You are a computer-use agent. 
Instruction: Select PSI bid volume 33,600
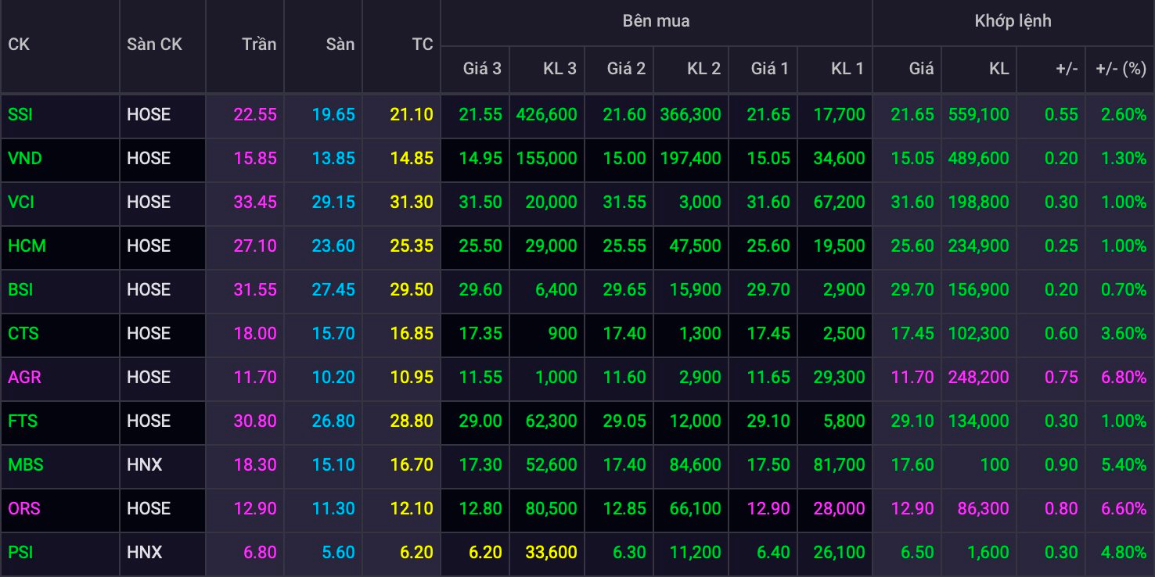click(552, 553)
